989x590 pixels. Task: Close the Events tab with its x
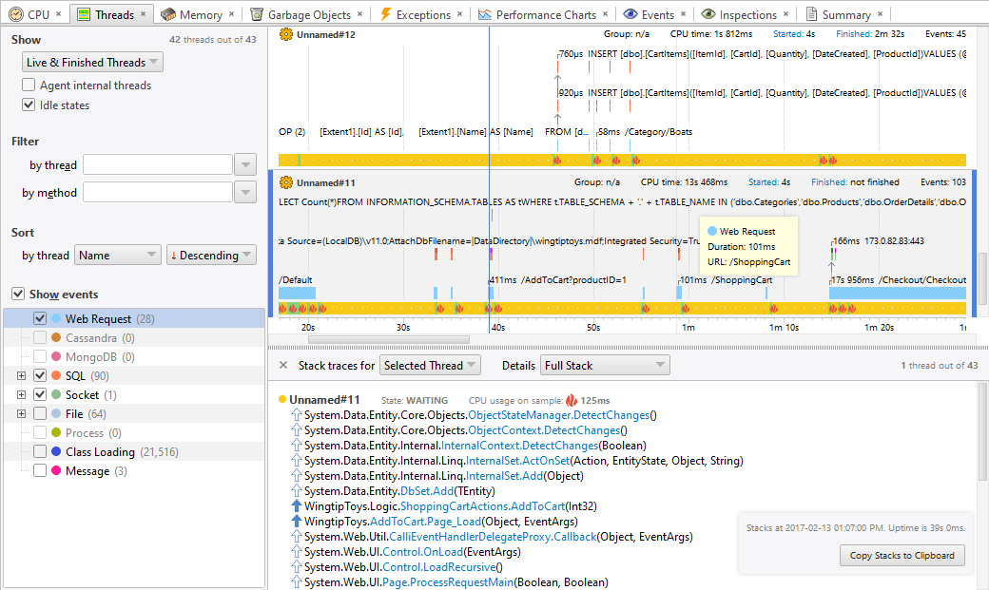684,14
